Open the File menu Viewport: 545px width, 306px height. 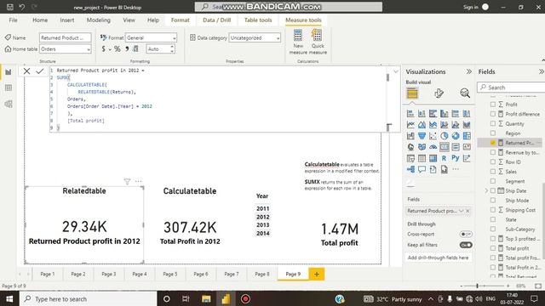14,20
